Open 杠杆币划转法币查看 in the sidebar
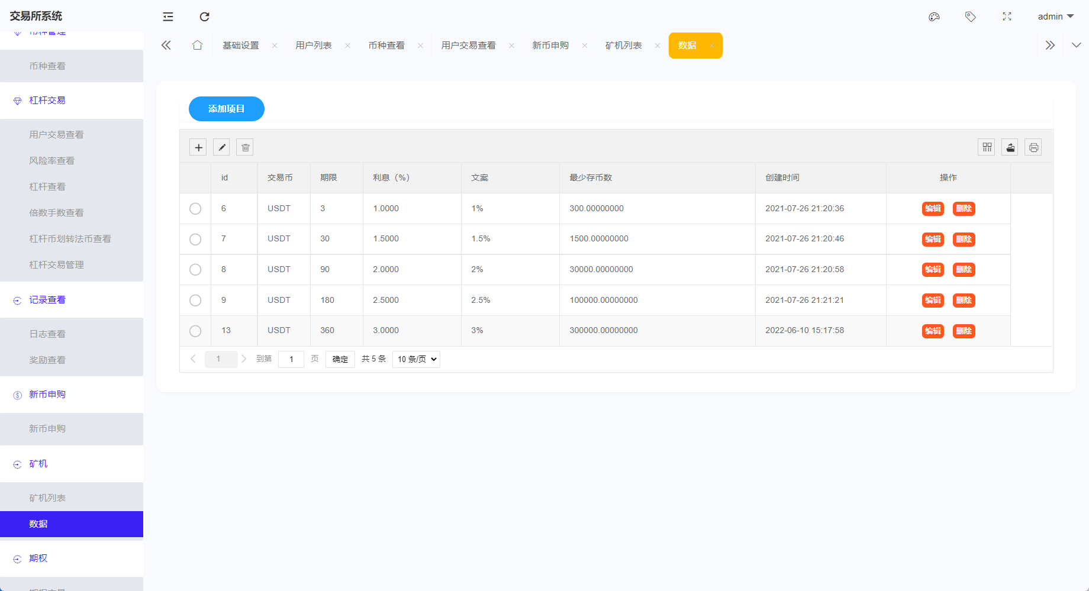Screen dimensions: 1089x591 72,239
